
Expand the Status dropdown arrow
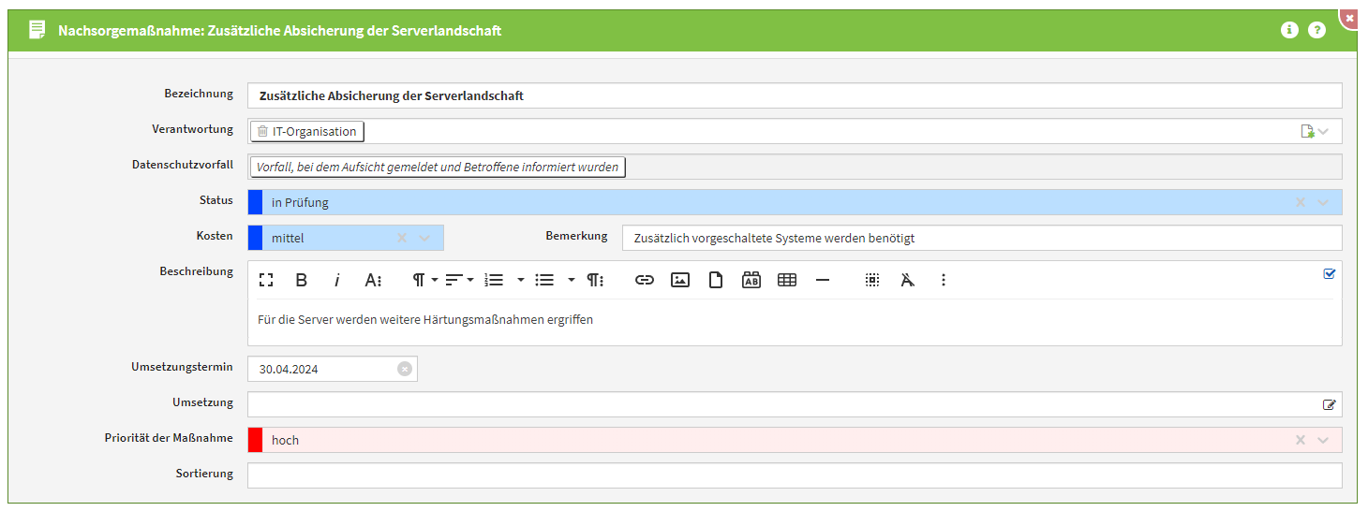tap(1323, 202)
